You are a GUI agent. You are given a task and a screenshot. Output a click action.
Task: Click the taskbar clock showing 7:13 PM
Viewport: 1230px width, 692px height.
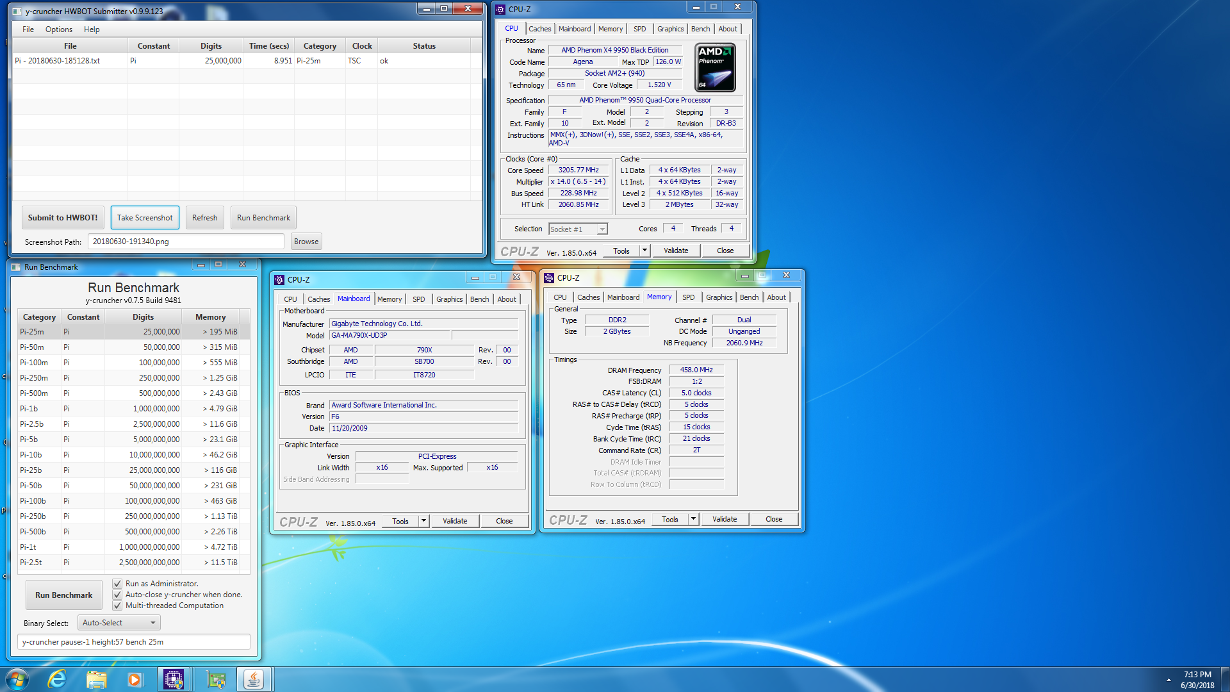1197,680
